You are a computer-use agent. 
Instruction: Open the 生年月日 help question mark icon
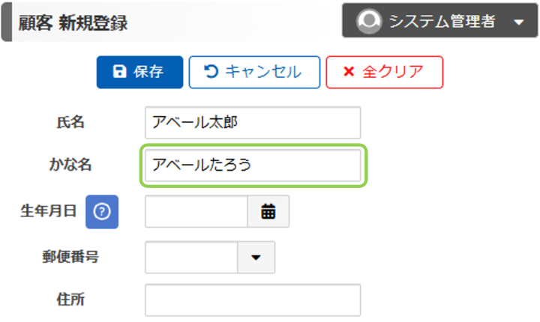pos(102,212)
